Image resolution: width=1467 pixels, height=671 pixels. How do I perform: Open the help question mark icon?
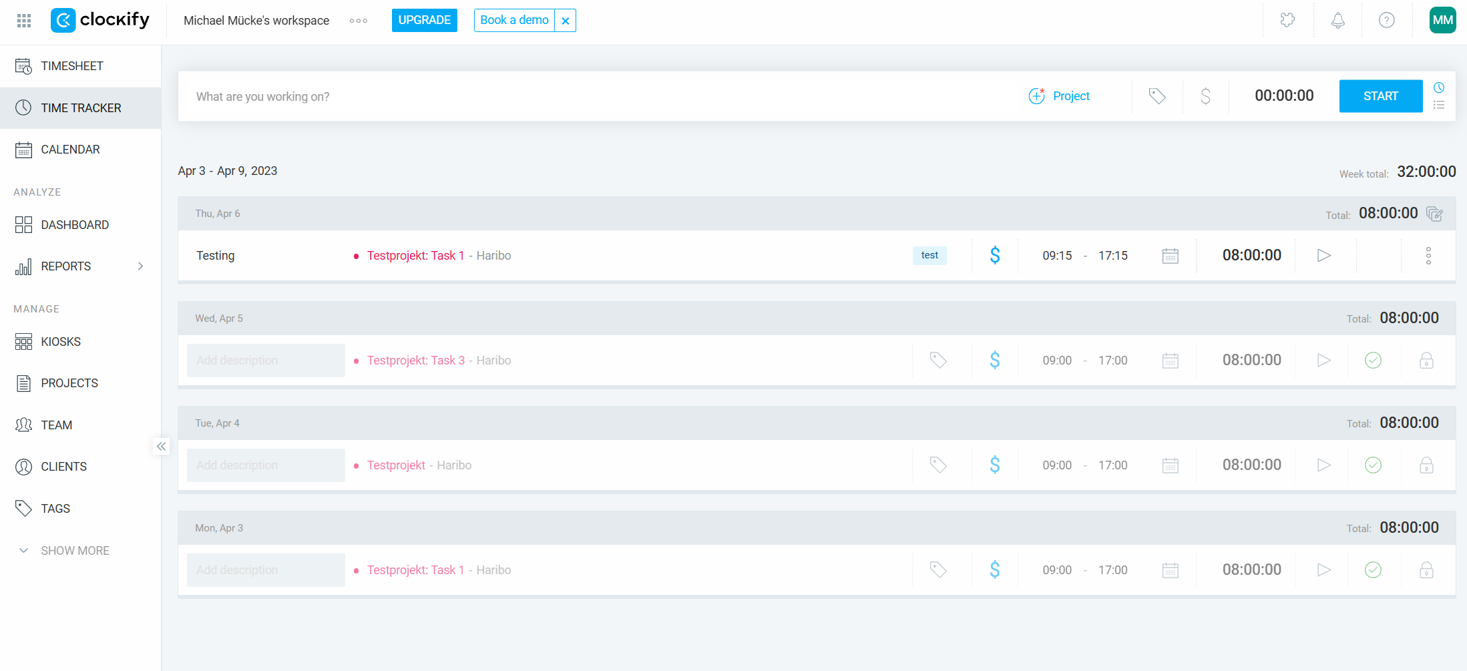(1387, 20)
